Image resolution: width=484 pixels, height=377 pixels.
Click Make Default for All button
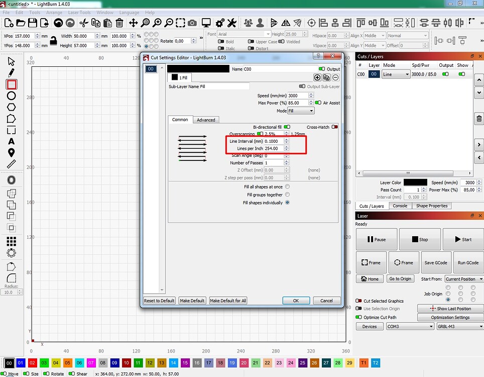pyautogui.click(x=228, y=301)
